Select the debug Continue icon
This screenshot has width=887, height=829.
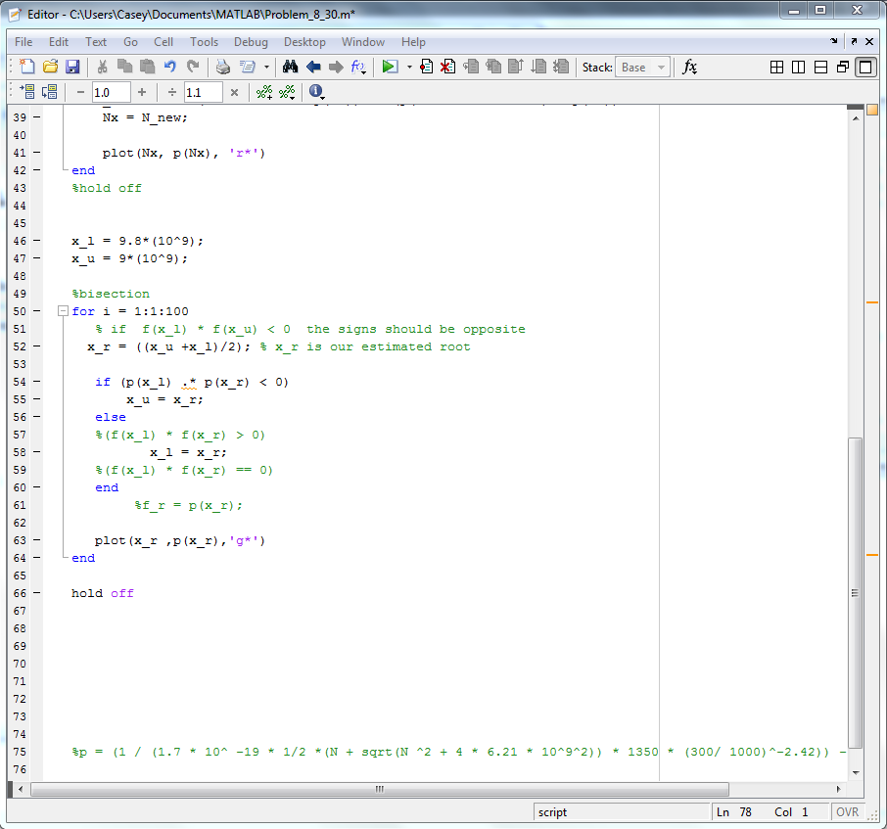pyautogui.click(x=538, y=67)
